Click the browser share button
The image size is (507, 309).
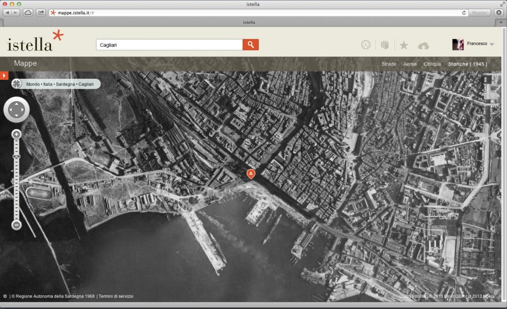click(x=41, y=13)
